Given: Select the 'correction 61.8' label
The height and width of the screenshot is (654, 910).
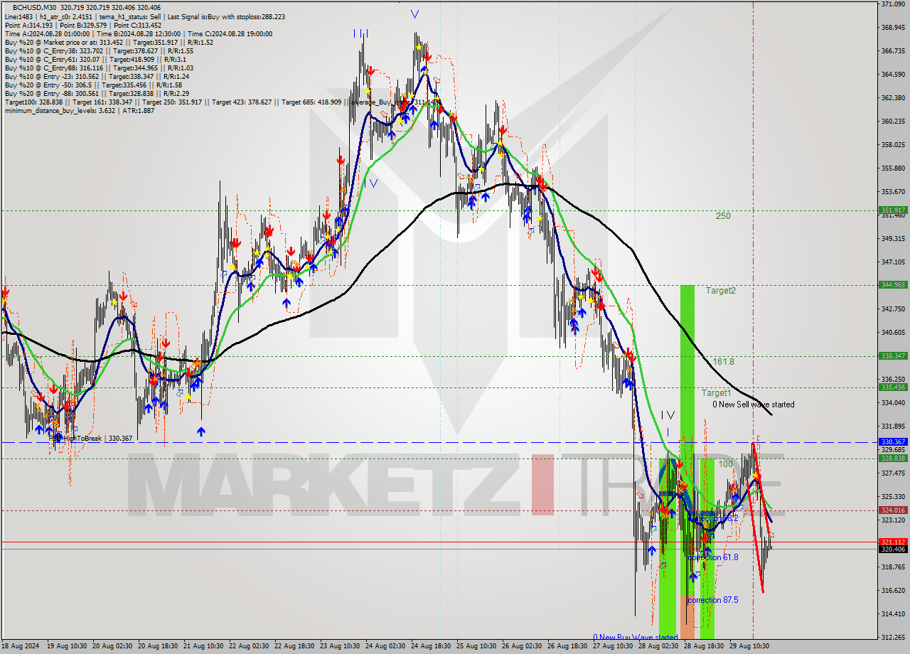Looking at the screenshot, I should click(713, 558).
